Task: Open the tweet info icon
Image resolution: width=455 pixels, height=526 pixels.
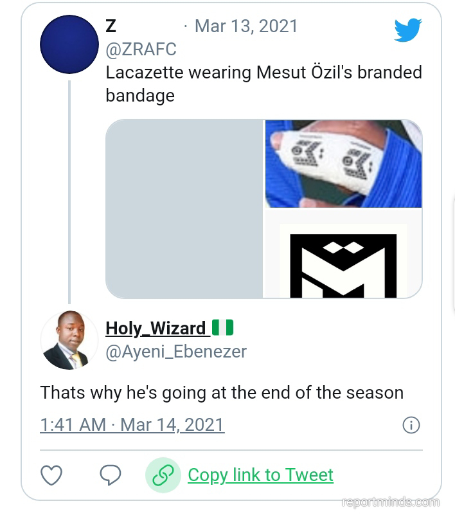Action: pyautogui.click(x=411, y=425)
